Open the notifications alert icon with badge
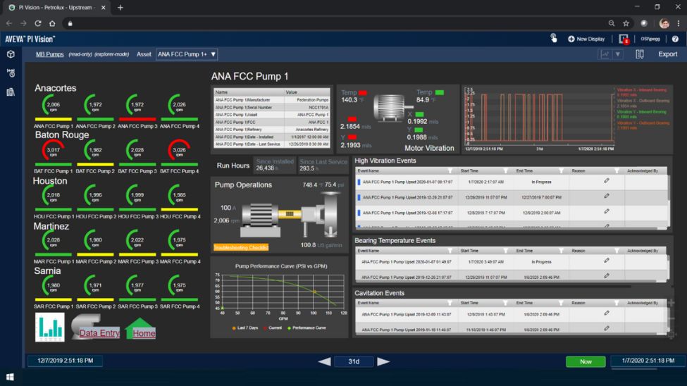Image resolution: width=687 pixels, height=386 pixels. click(x=624, y=39)
